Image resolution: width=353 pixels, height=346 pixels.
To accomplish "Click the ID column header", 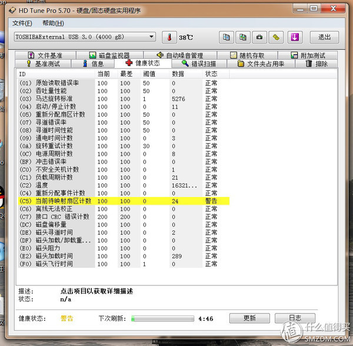I will (x=56, y=74).
